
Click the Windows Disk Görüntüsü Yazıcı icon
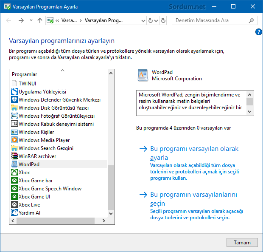pyautogui.click(x=14, y=108)
